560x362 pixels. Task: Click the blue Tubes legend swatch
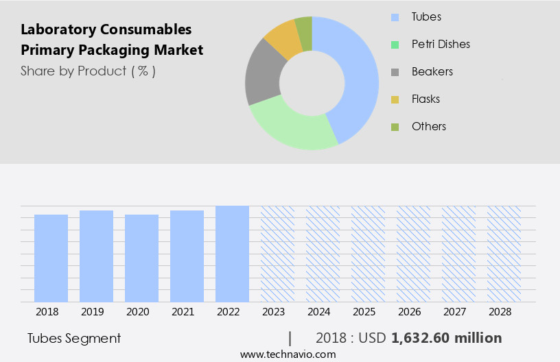pos(394,17)
